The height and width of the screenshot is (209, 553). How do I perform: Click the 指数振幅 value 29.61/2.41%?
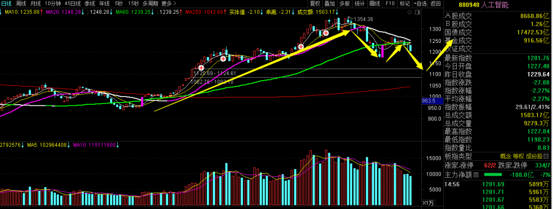click(x=531, y=107)
